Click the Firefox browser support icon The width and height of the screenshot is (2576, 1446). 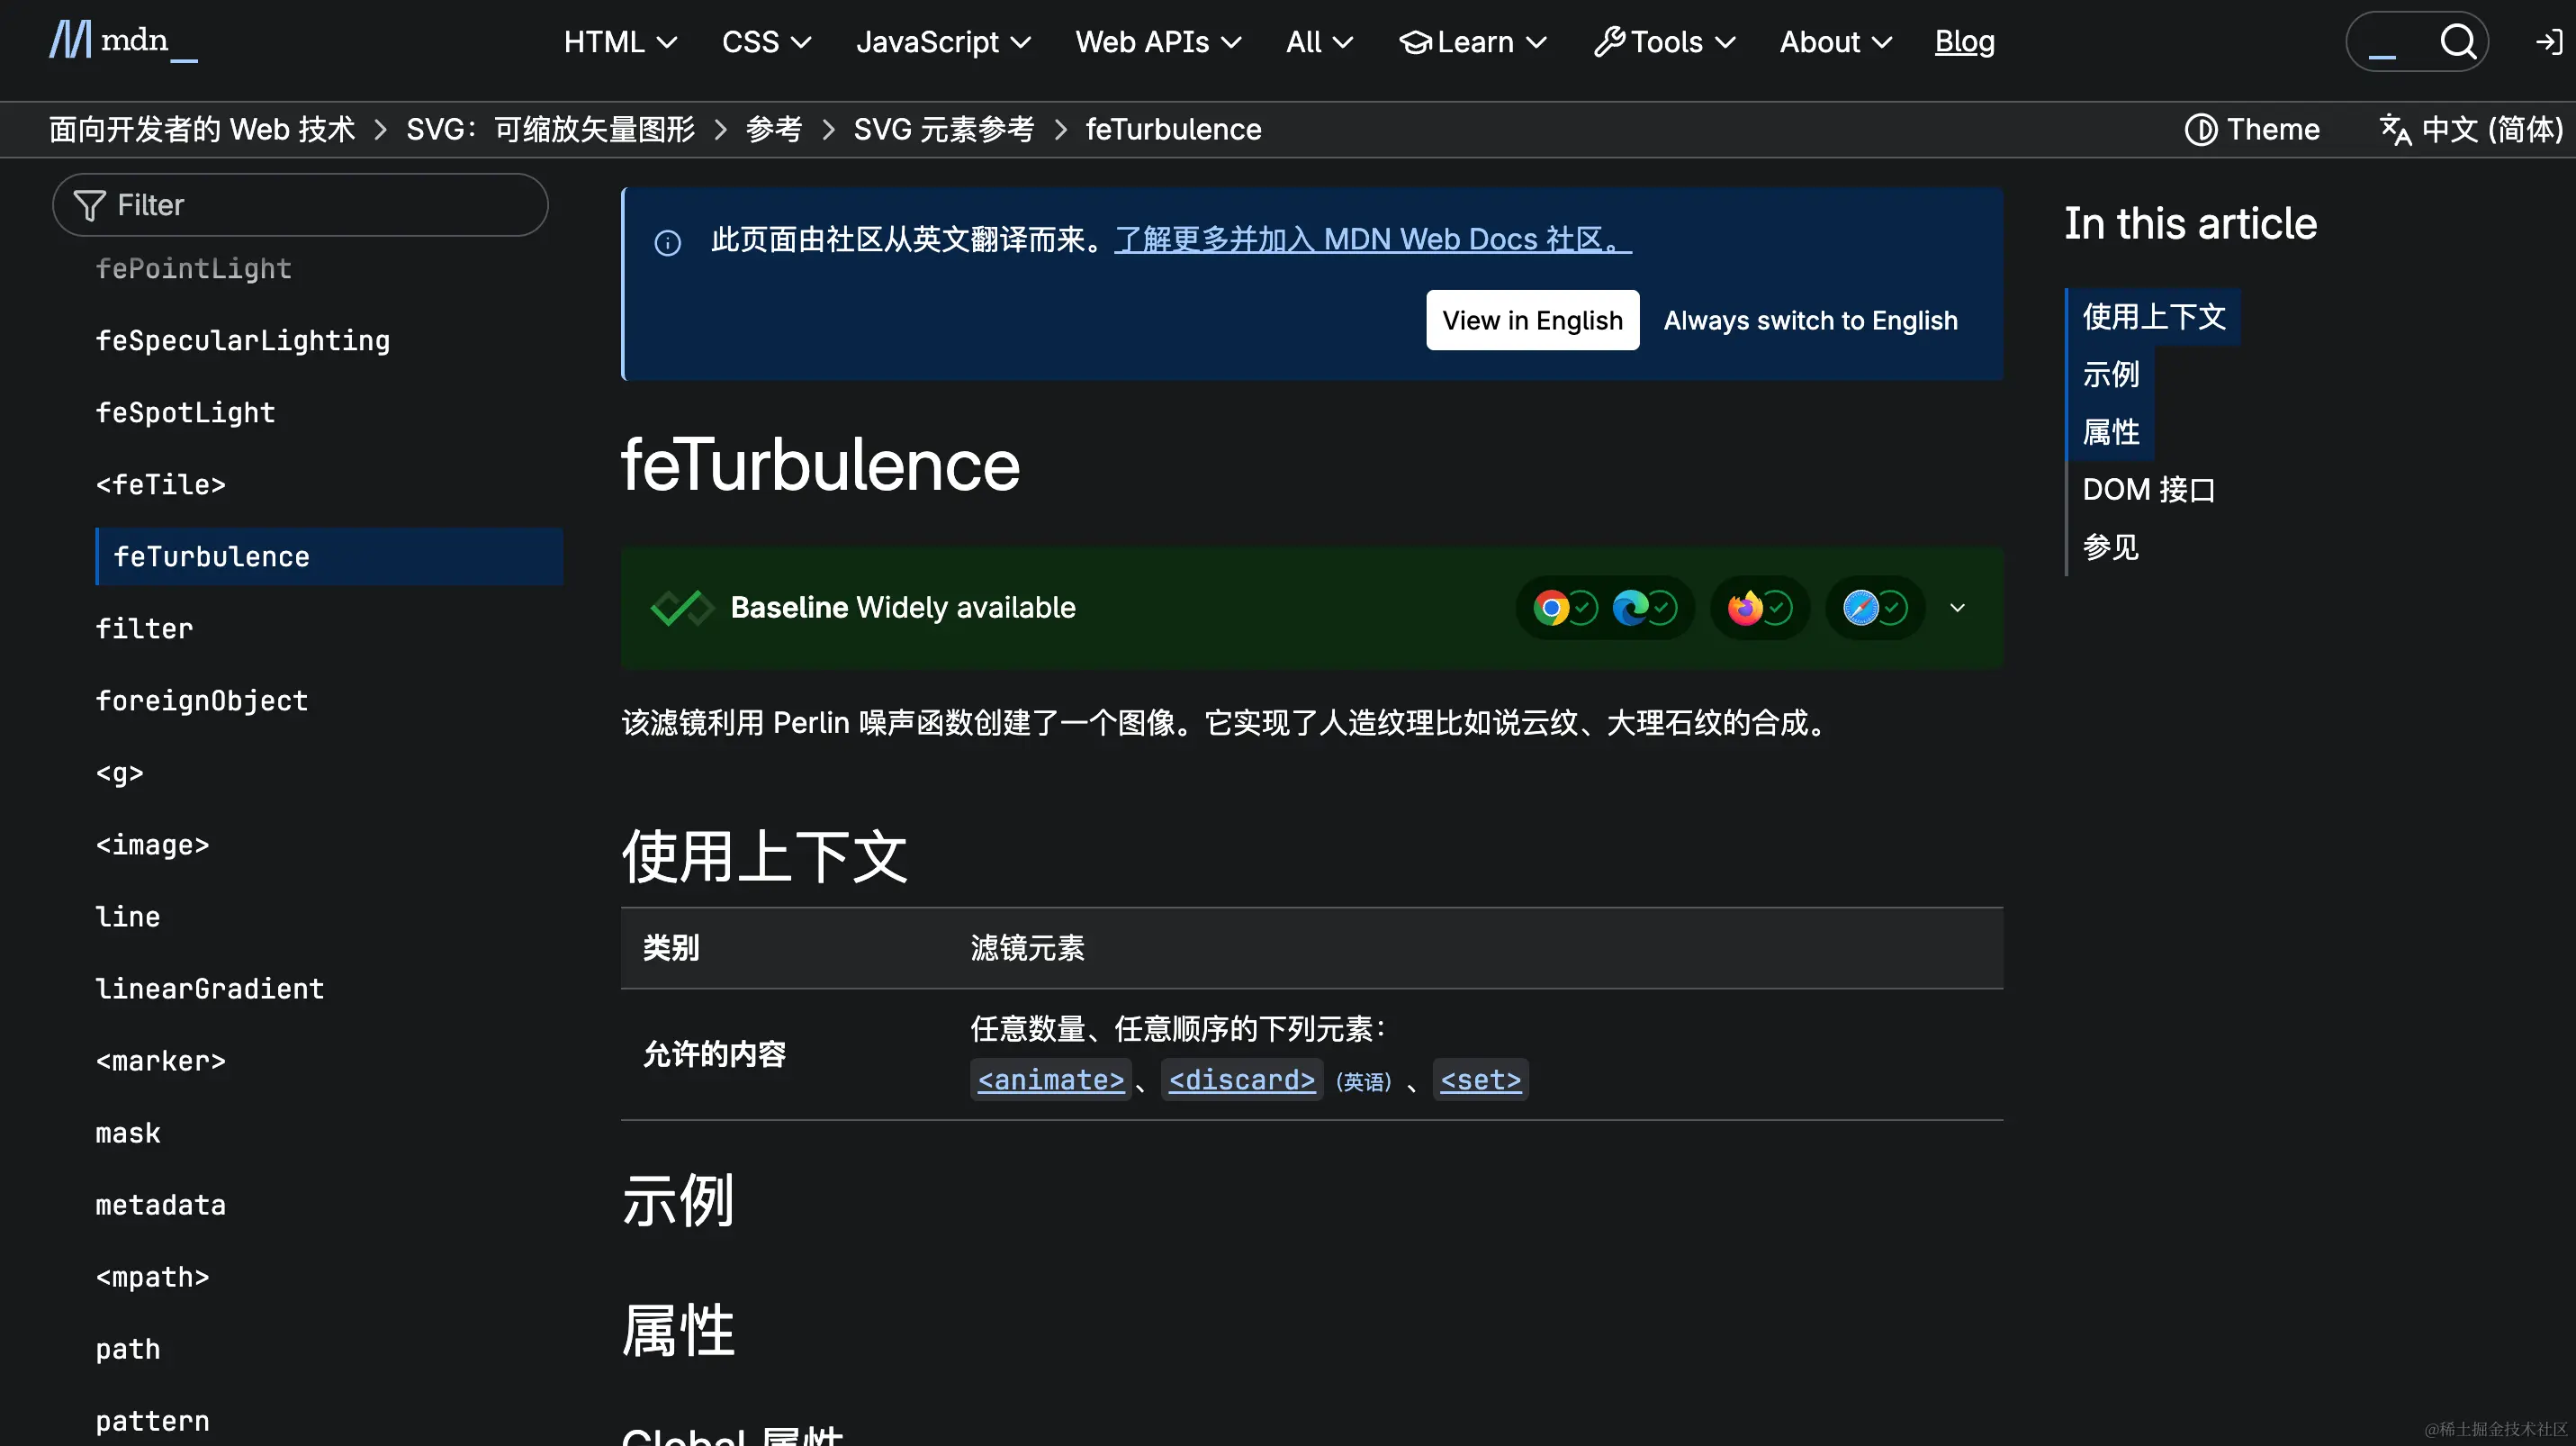click(1745, 607)
